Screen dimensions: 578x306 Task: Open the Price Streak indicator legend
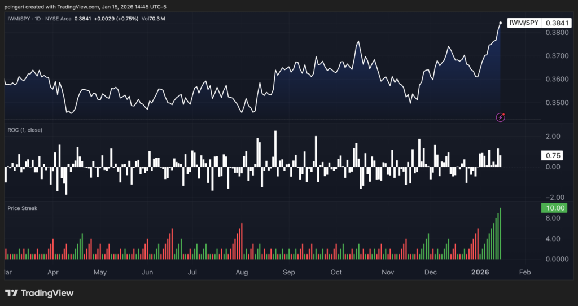(x=23, y=208)
